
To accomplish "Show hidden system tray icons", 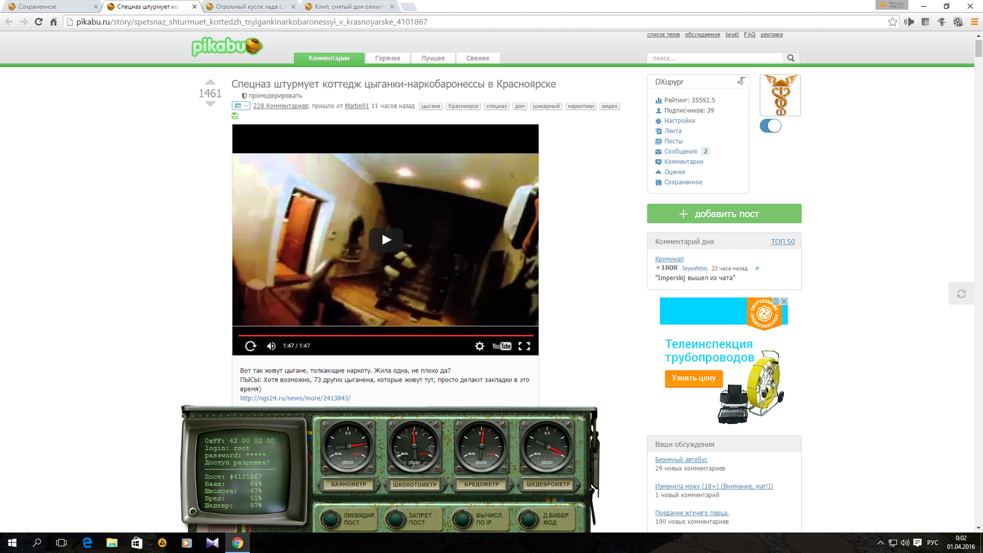I will coord(880,543).
